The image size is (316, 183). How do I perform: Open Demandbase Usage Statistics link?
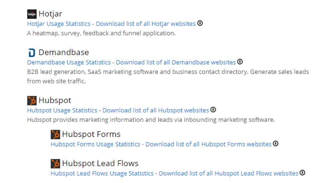point(69,62)
